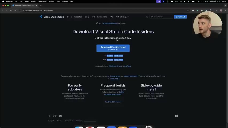The image size is (228, 128).
Task: Click the Search Docs input field
Action: pyautogui.click(x=162, y=17)
